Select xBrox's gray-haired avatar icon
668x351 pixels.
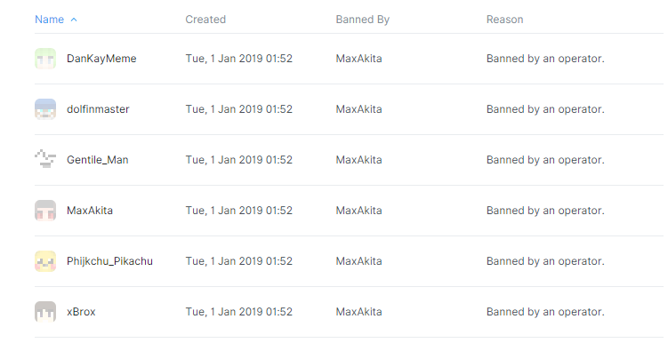(45, 312)
